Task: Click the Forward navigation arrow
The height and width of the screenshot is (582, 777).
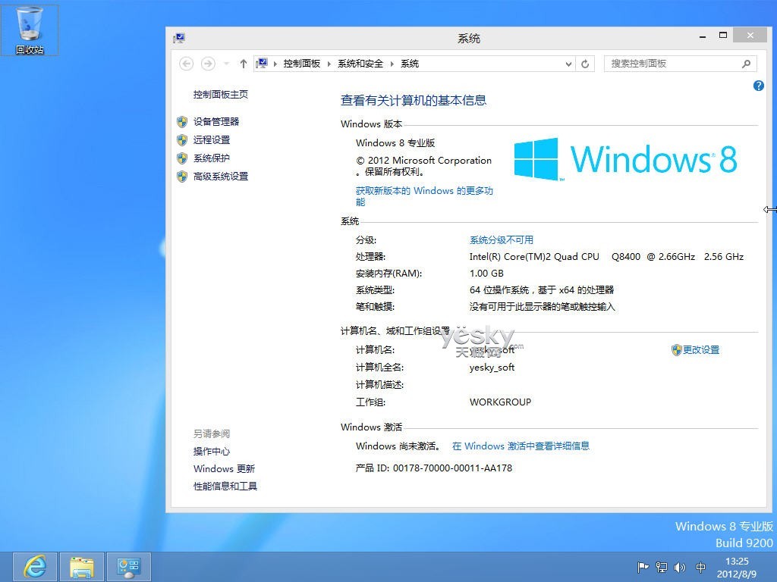Action: tap(208, 64)
